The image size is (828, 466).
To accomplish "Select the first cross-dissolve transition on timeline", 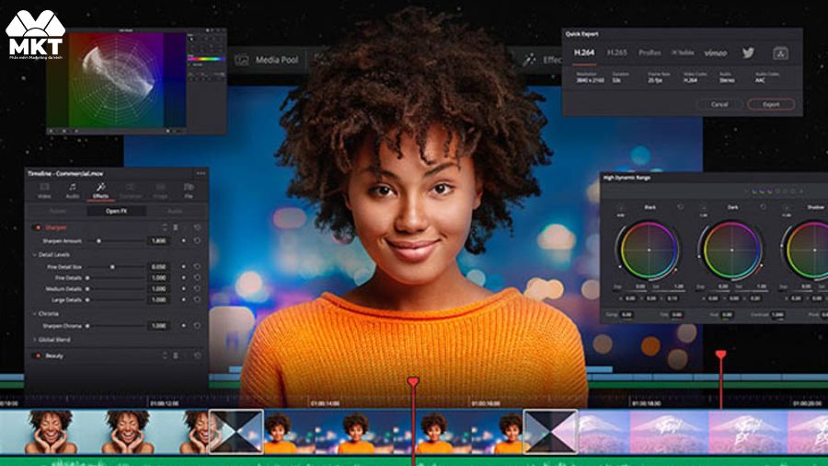I will point(236,431).
